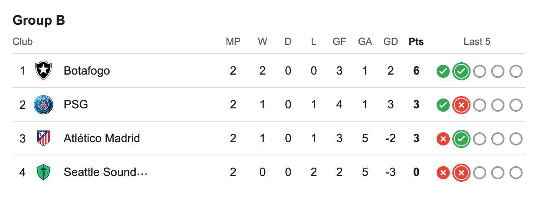This screenshot has width=540, height=197.
Task: Click PSG's first green win icon
Action: pyautogui.click(x=443, y=105)
